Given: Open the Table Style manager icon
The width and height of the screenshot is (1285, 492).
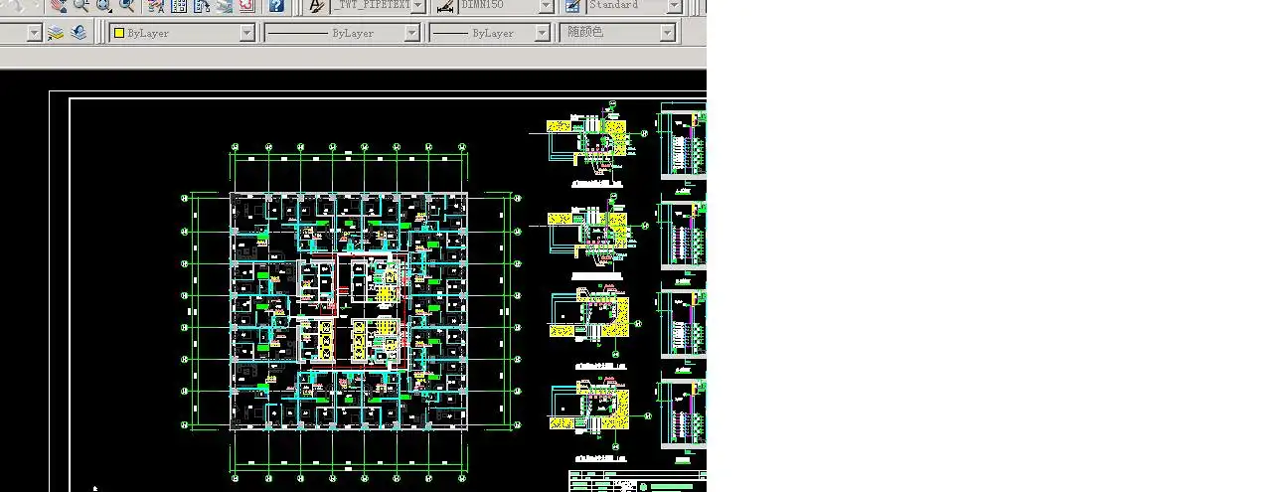Looking at the screenshot, I should [x=572, y=6].
